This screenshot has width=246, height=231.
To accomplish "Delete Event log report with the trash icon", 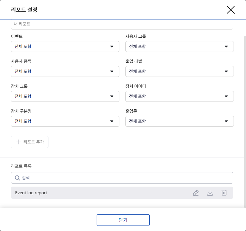I will [x=224, y=193].
